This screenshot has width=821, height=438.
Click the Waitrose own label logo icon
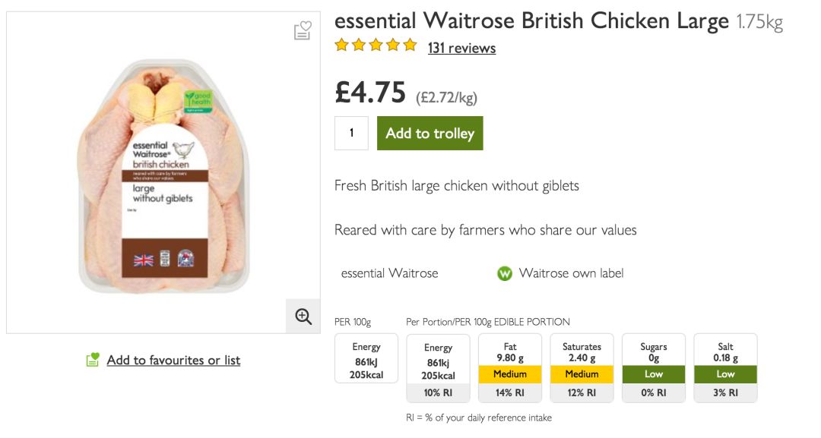505,273
